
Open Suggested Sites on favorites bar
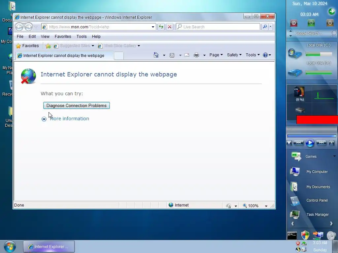click(74, 45)
